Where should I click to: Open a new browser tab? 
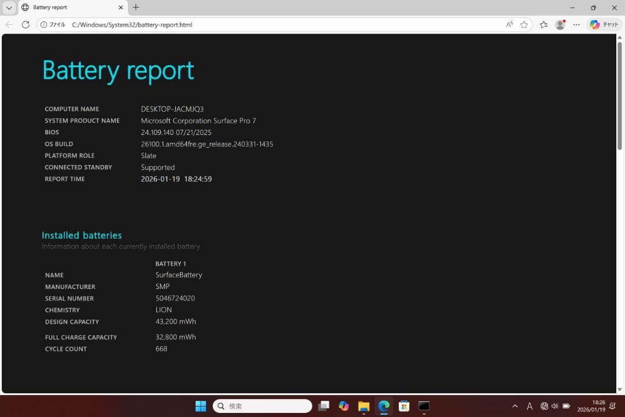135,8
